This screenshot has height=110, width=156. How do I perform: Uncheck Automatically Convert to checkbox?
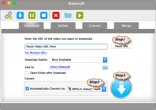[27, 89]
